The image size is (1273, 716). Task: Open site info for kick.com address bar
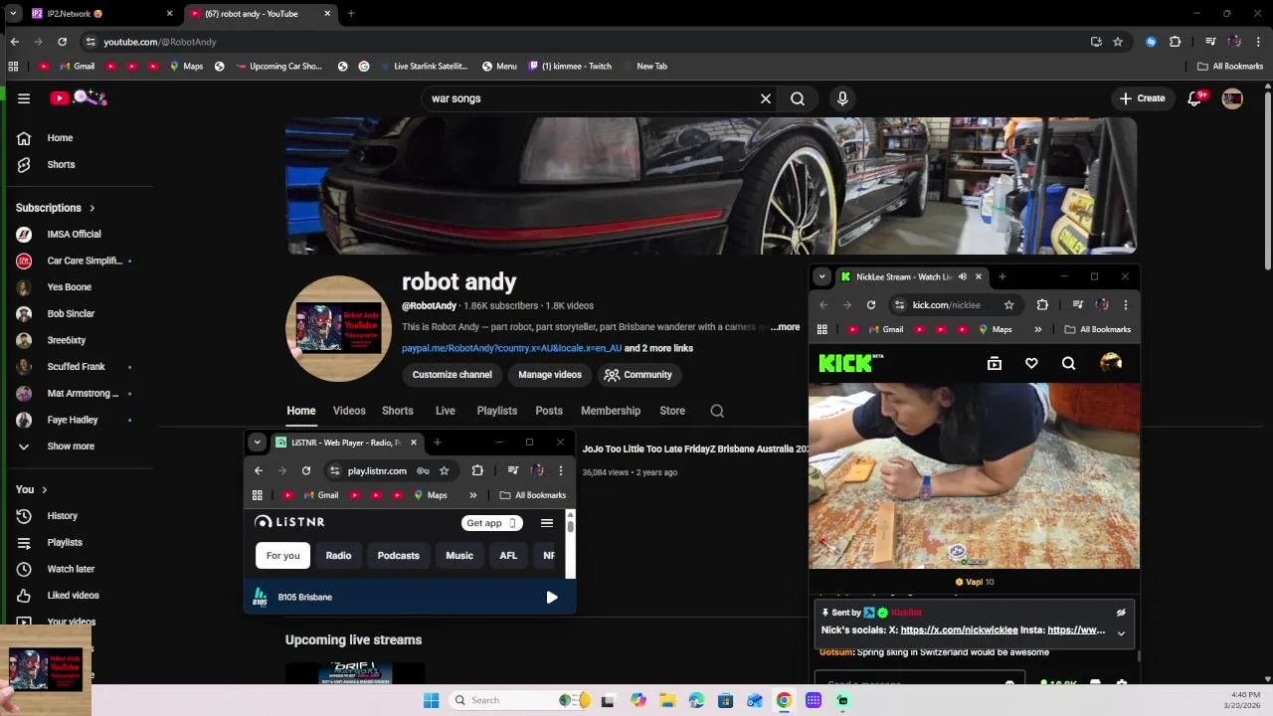(x=899, y=305)
